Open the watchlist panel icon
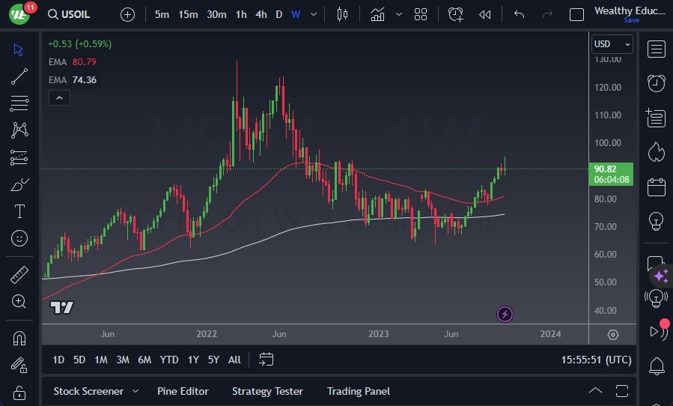The image size is (673, 406). (657, 49)
